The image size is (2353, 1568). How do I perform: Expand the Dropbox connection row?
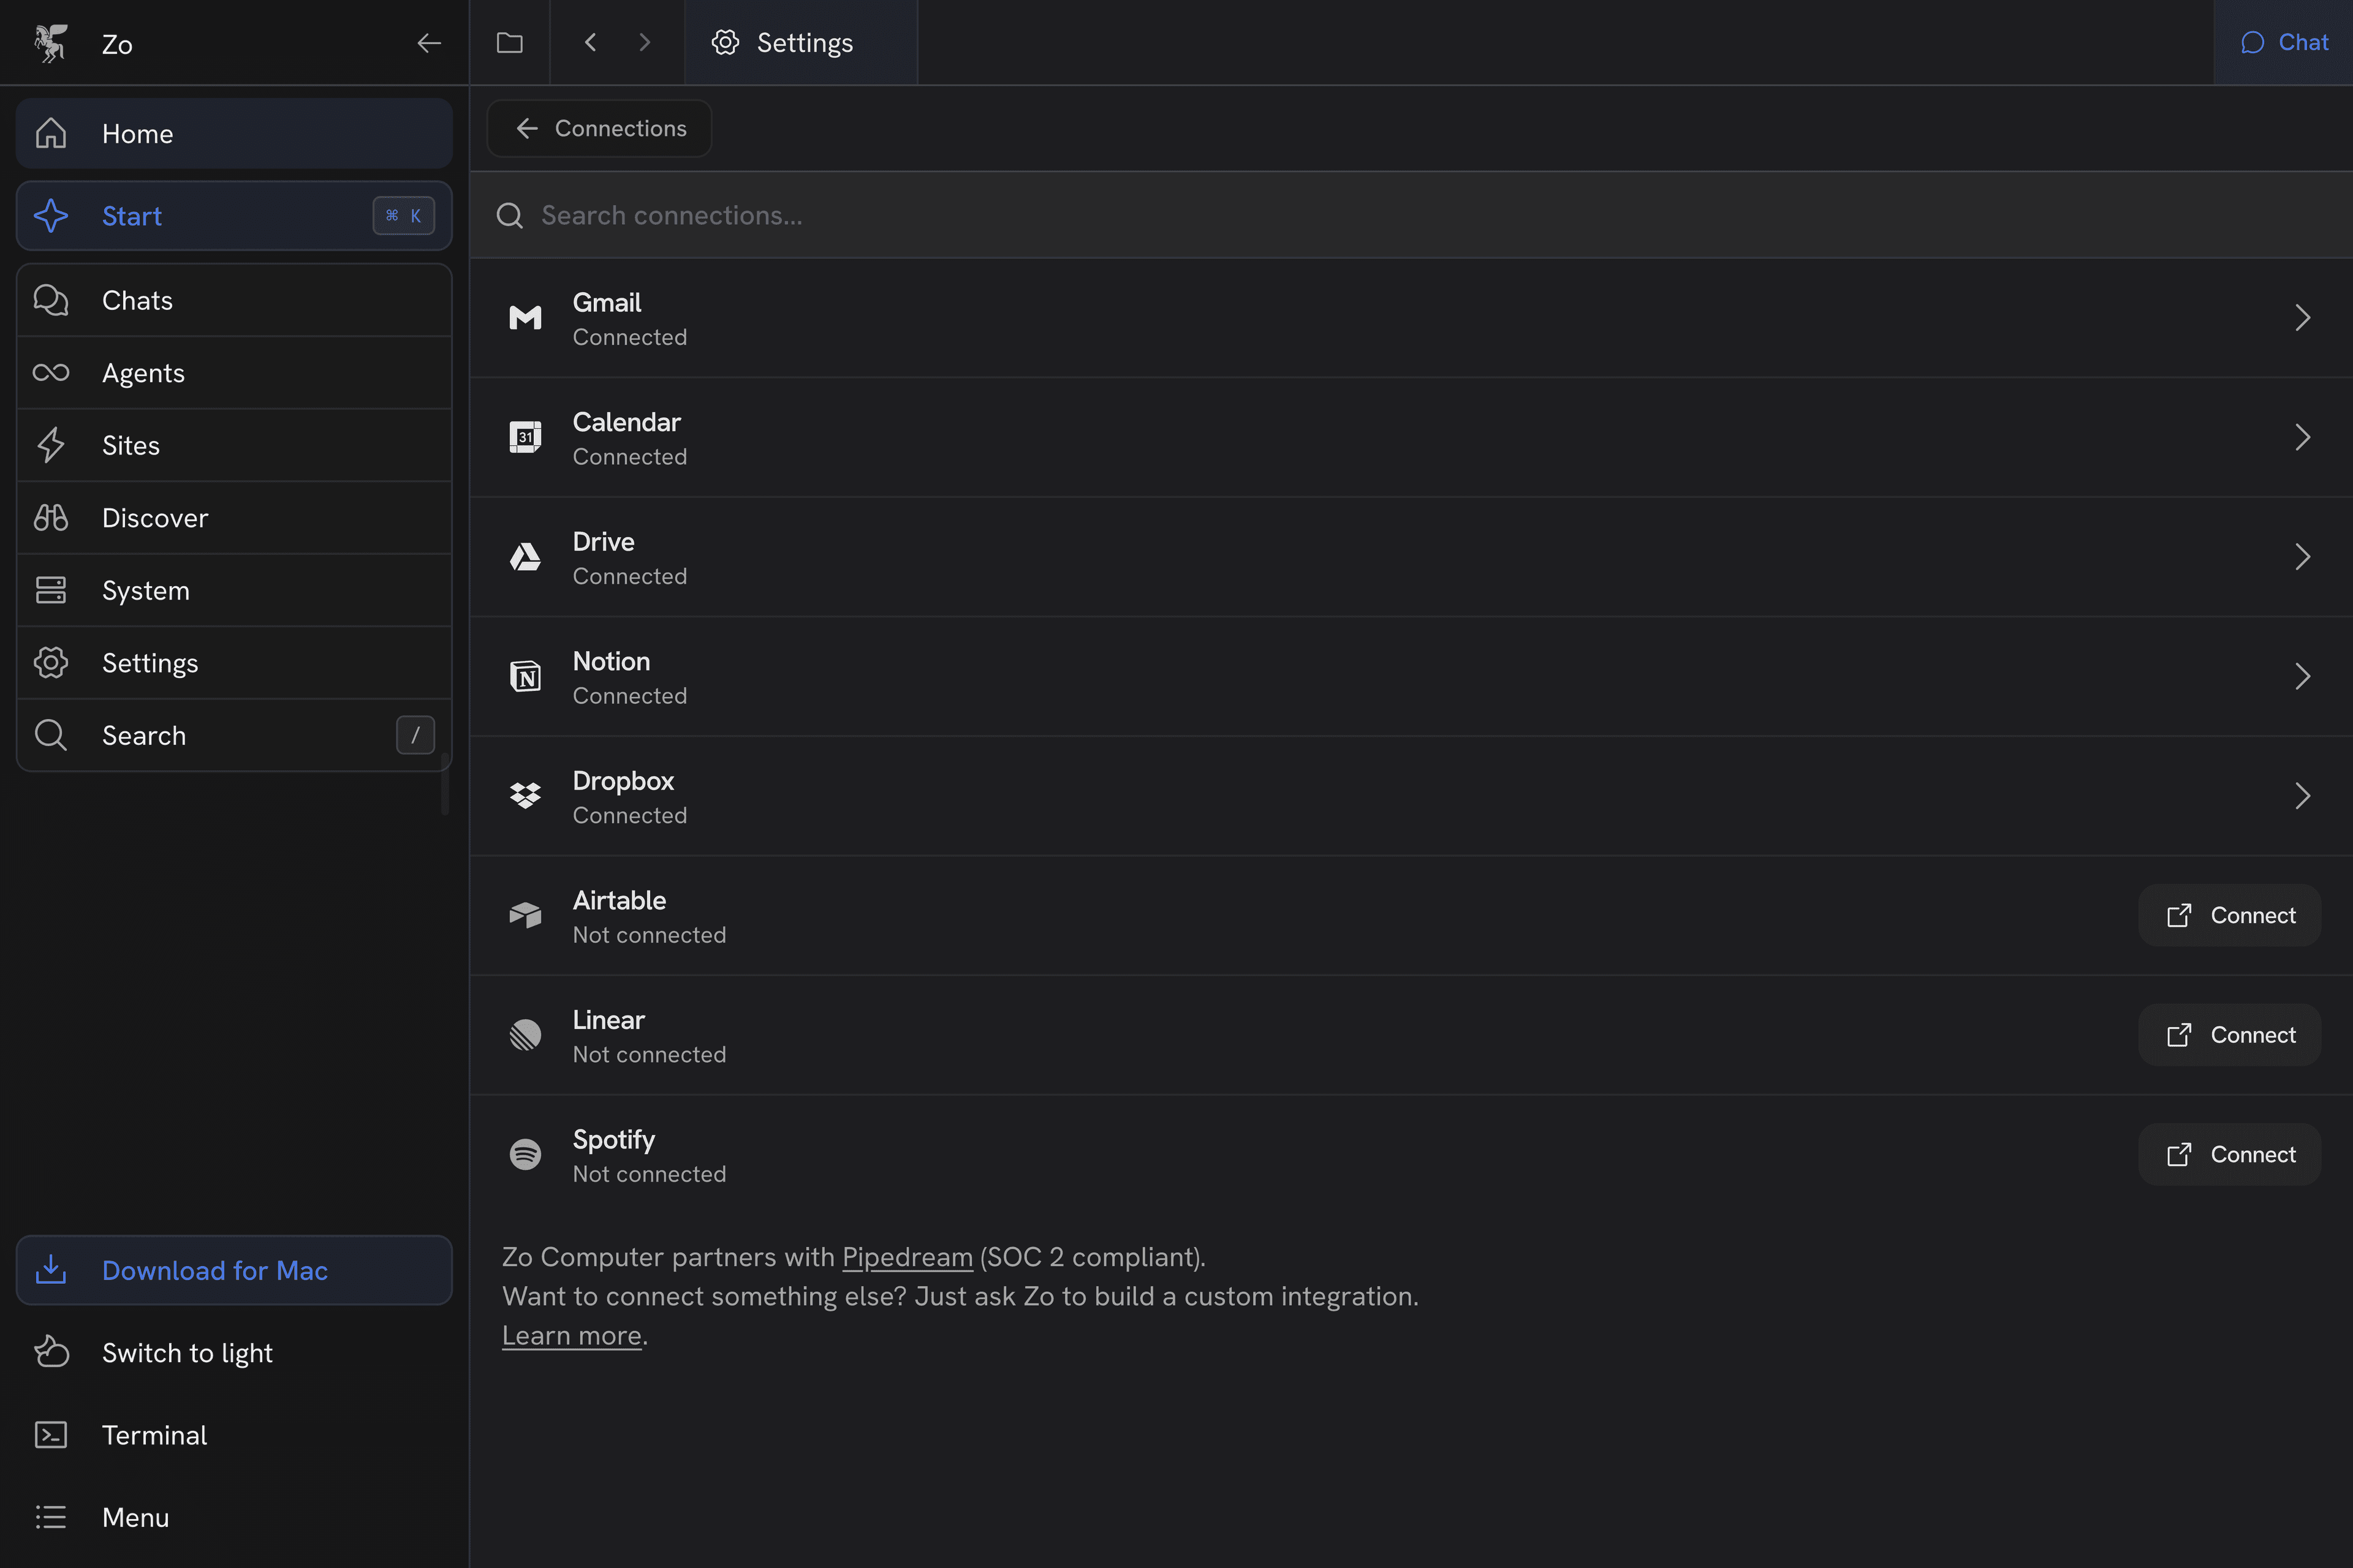2302,796
